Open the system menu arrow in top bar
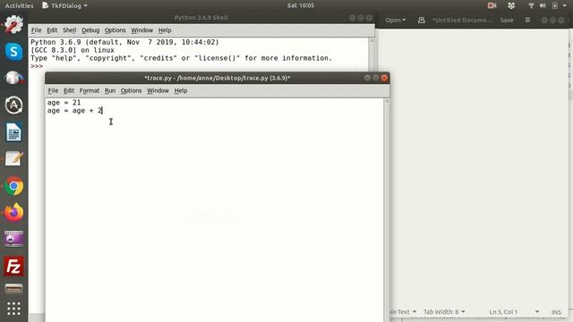This screenshot has width=573, height=322. [565, 5]
